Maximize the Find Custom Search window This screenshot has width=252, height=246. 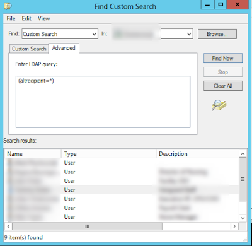pos(220,4)
